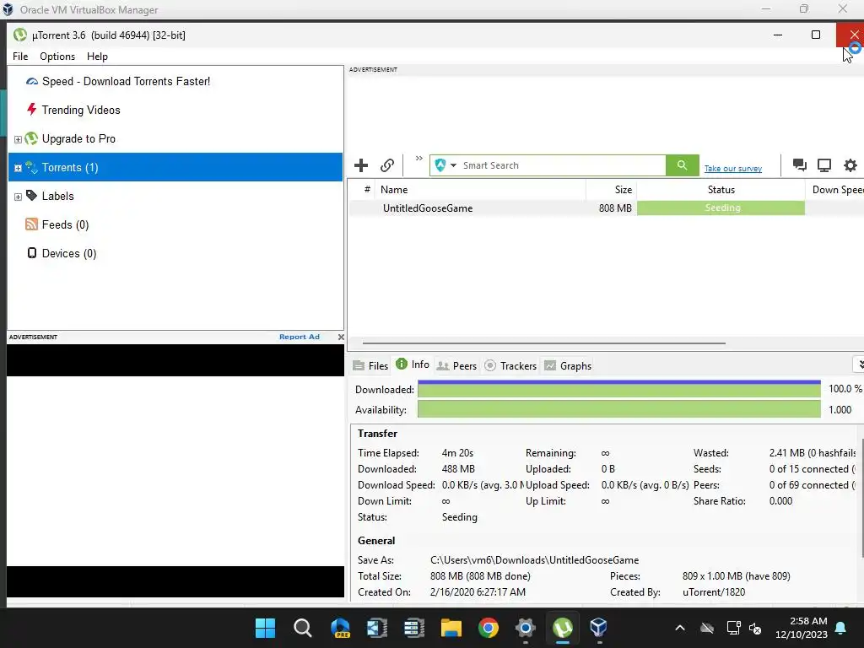Click into the Smart Search field
Screen dimensions: 864x648
click(x=562, y=165)
